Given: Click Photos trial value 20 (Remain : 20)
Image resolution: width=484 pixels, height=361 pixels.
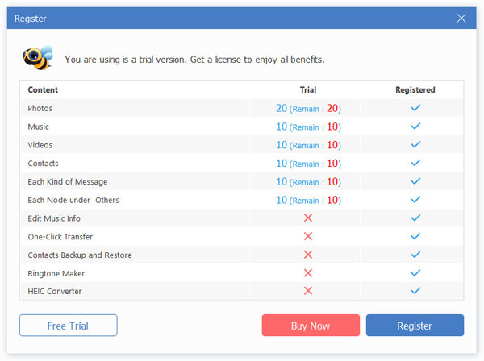Looking at the screenshot, I should (x=308, y=108).
